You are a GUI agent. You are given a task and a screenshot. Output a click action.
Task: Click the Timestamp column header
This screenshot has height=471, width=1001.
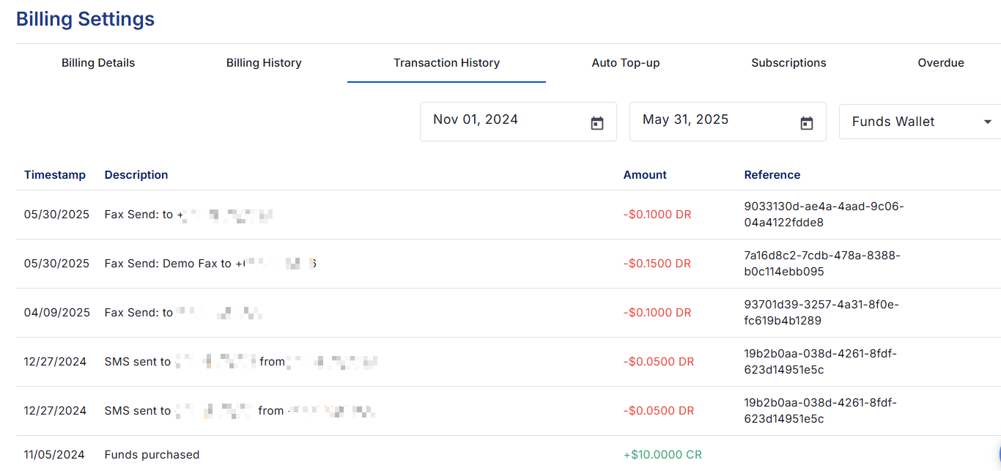[x=55, y=175]
